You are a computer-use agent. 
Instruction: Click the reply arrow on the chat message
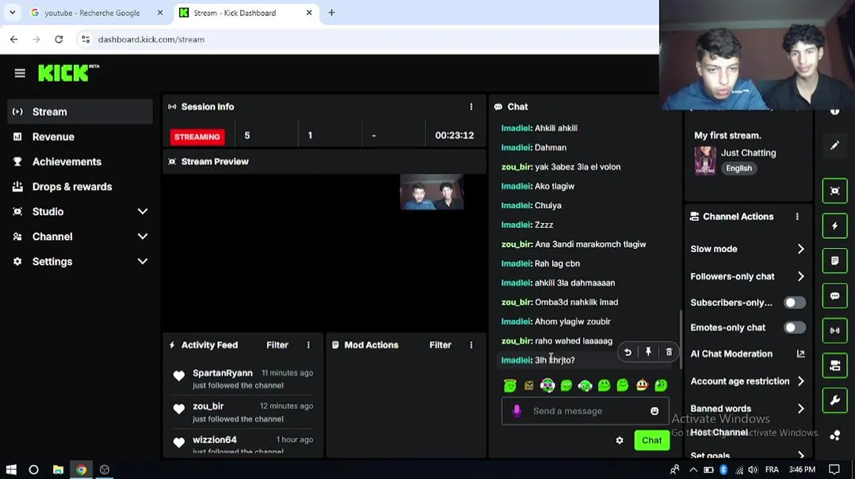627,352
